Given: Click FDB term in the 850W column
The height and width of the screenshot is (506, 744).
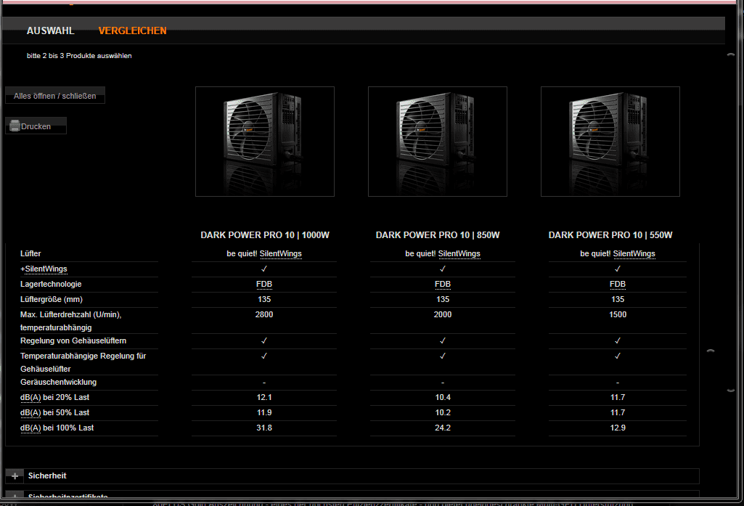Looking at the screenshot, I should (x=443, y=284).
